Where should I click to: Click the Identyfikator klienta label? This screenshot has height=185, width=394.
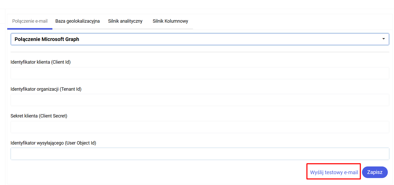[41, 62]
